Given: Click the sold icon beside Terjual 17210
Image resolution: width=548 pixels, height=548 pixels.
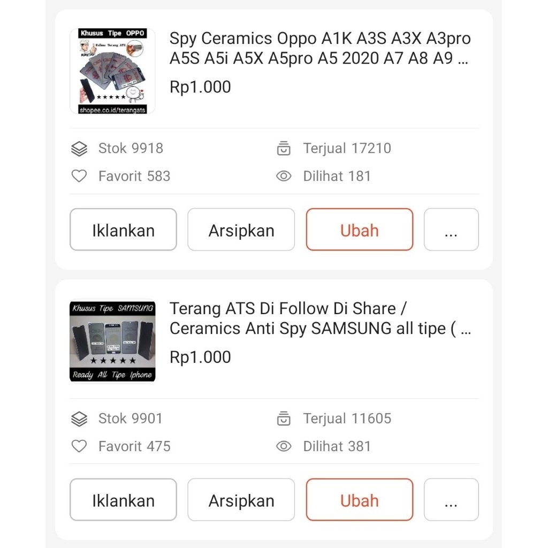Looking at the screenshot, I should [x=284, y=148].
